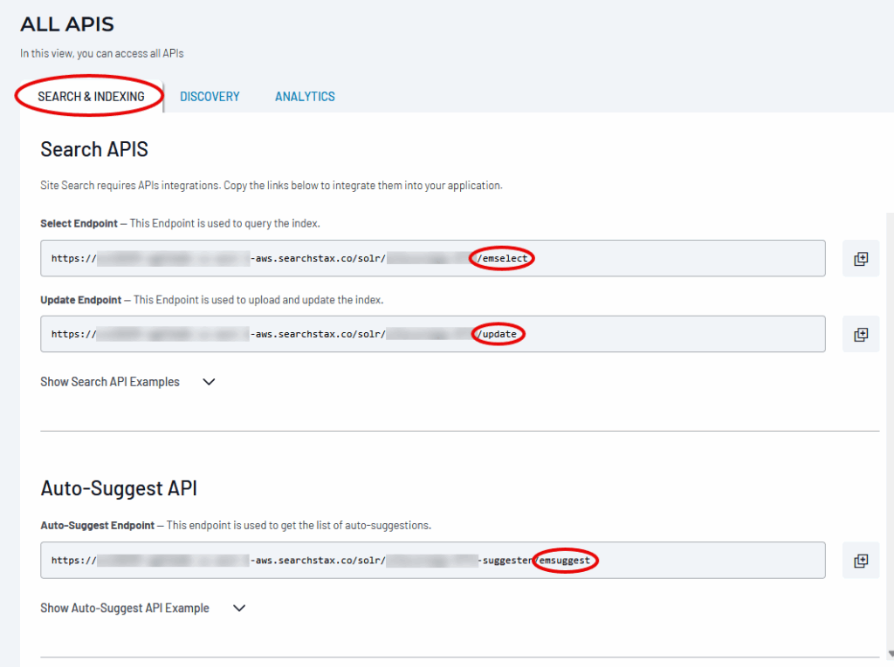This screenshot has width=894, height=667.
Task: Go to the Analytics tab
Action: click(x=305, y=97)
